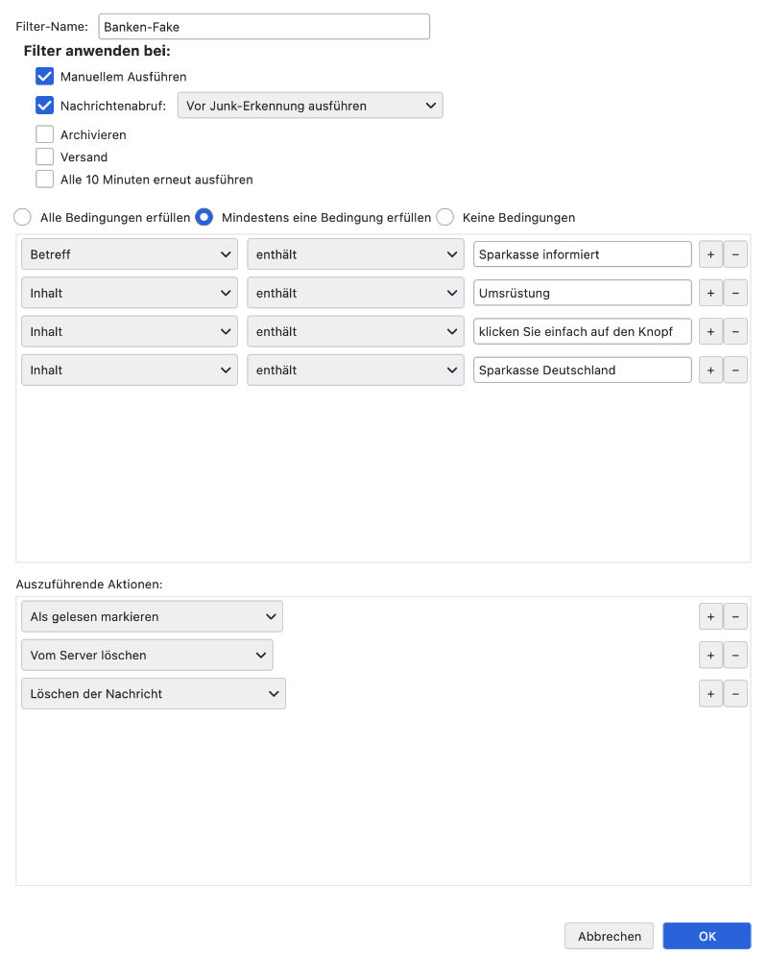The height and width of the screenshot is (957, 768).
Task: Select 'Keine Bedingungen' radio option
Action: [x=445, y=217]
